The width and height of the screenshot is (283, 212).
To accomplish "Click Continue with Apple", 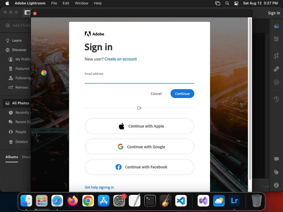I will tap(139, 126).
